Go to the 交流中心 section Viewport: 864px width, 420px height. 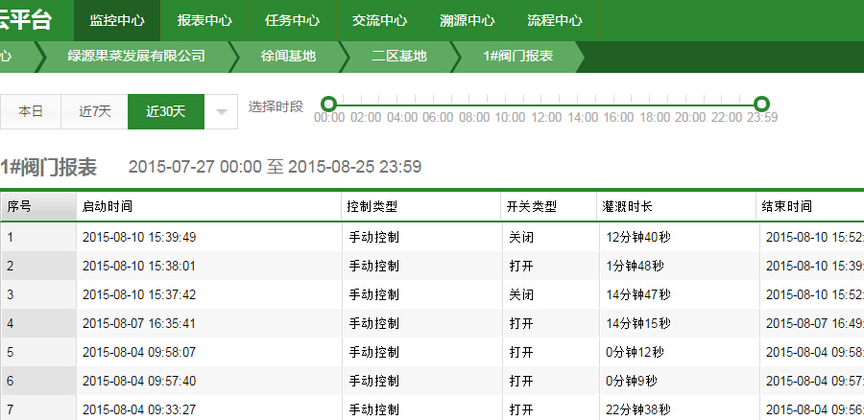click(379, 20)
